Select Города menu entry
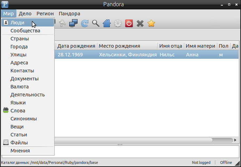The image size is (241, 167). pos(28,47)
